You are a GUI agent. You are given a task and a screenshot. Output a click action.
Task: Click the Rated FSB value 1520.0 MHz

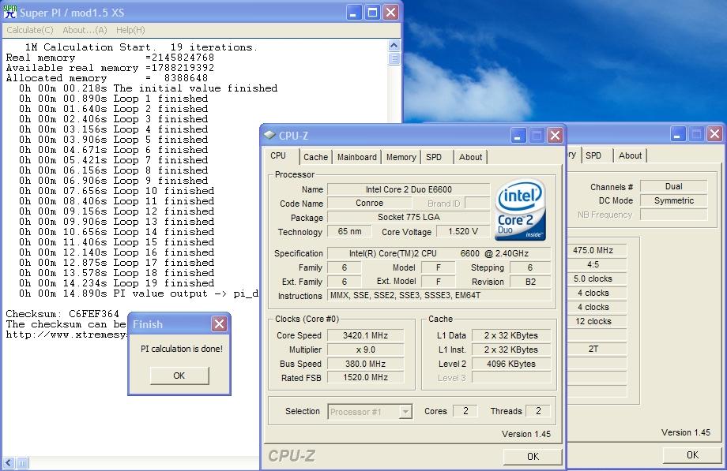(x=365, y=377)
